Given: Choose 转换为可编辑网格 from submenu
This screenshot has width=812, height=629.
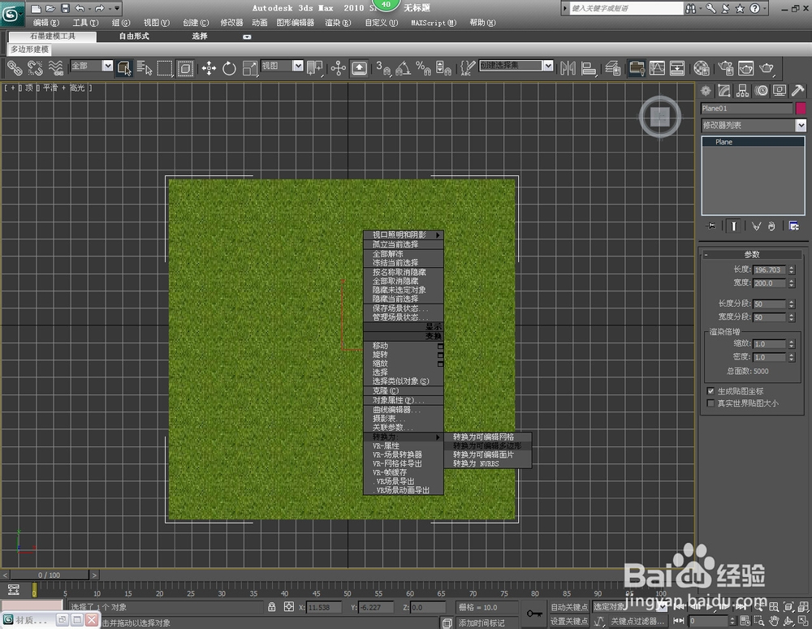Looking at the screenshot, I should (x=487, y=437).
